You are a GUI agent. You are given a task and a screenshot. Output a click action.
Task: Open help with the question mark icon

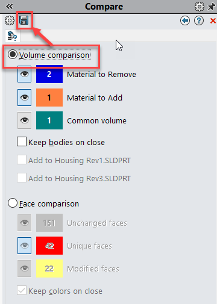point(199,20)
